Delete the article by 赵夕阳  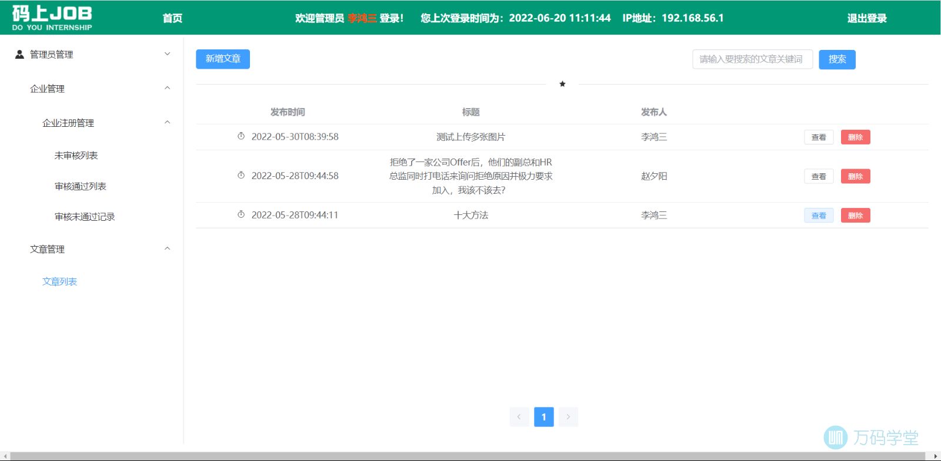855,176
